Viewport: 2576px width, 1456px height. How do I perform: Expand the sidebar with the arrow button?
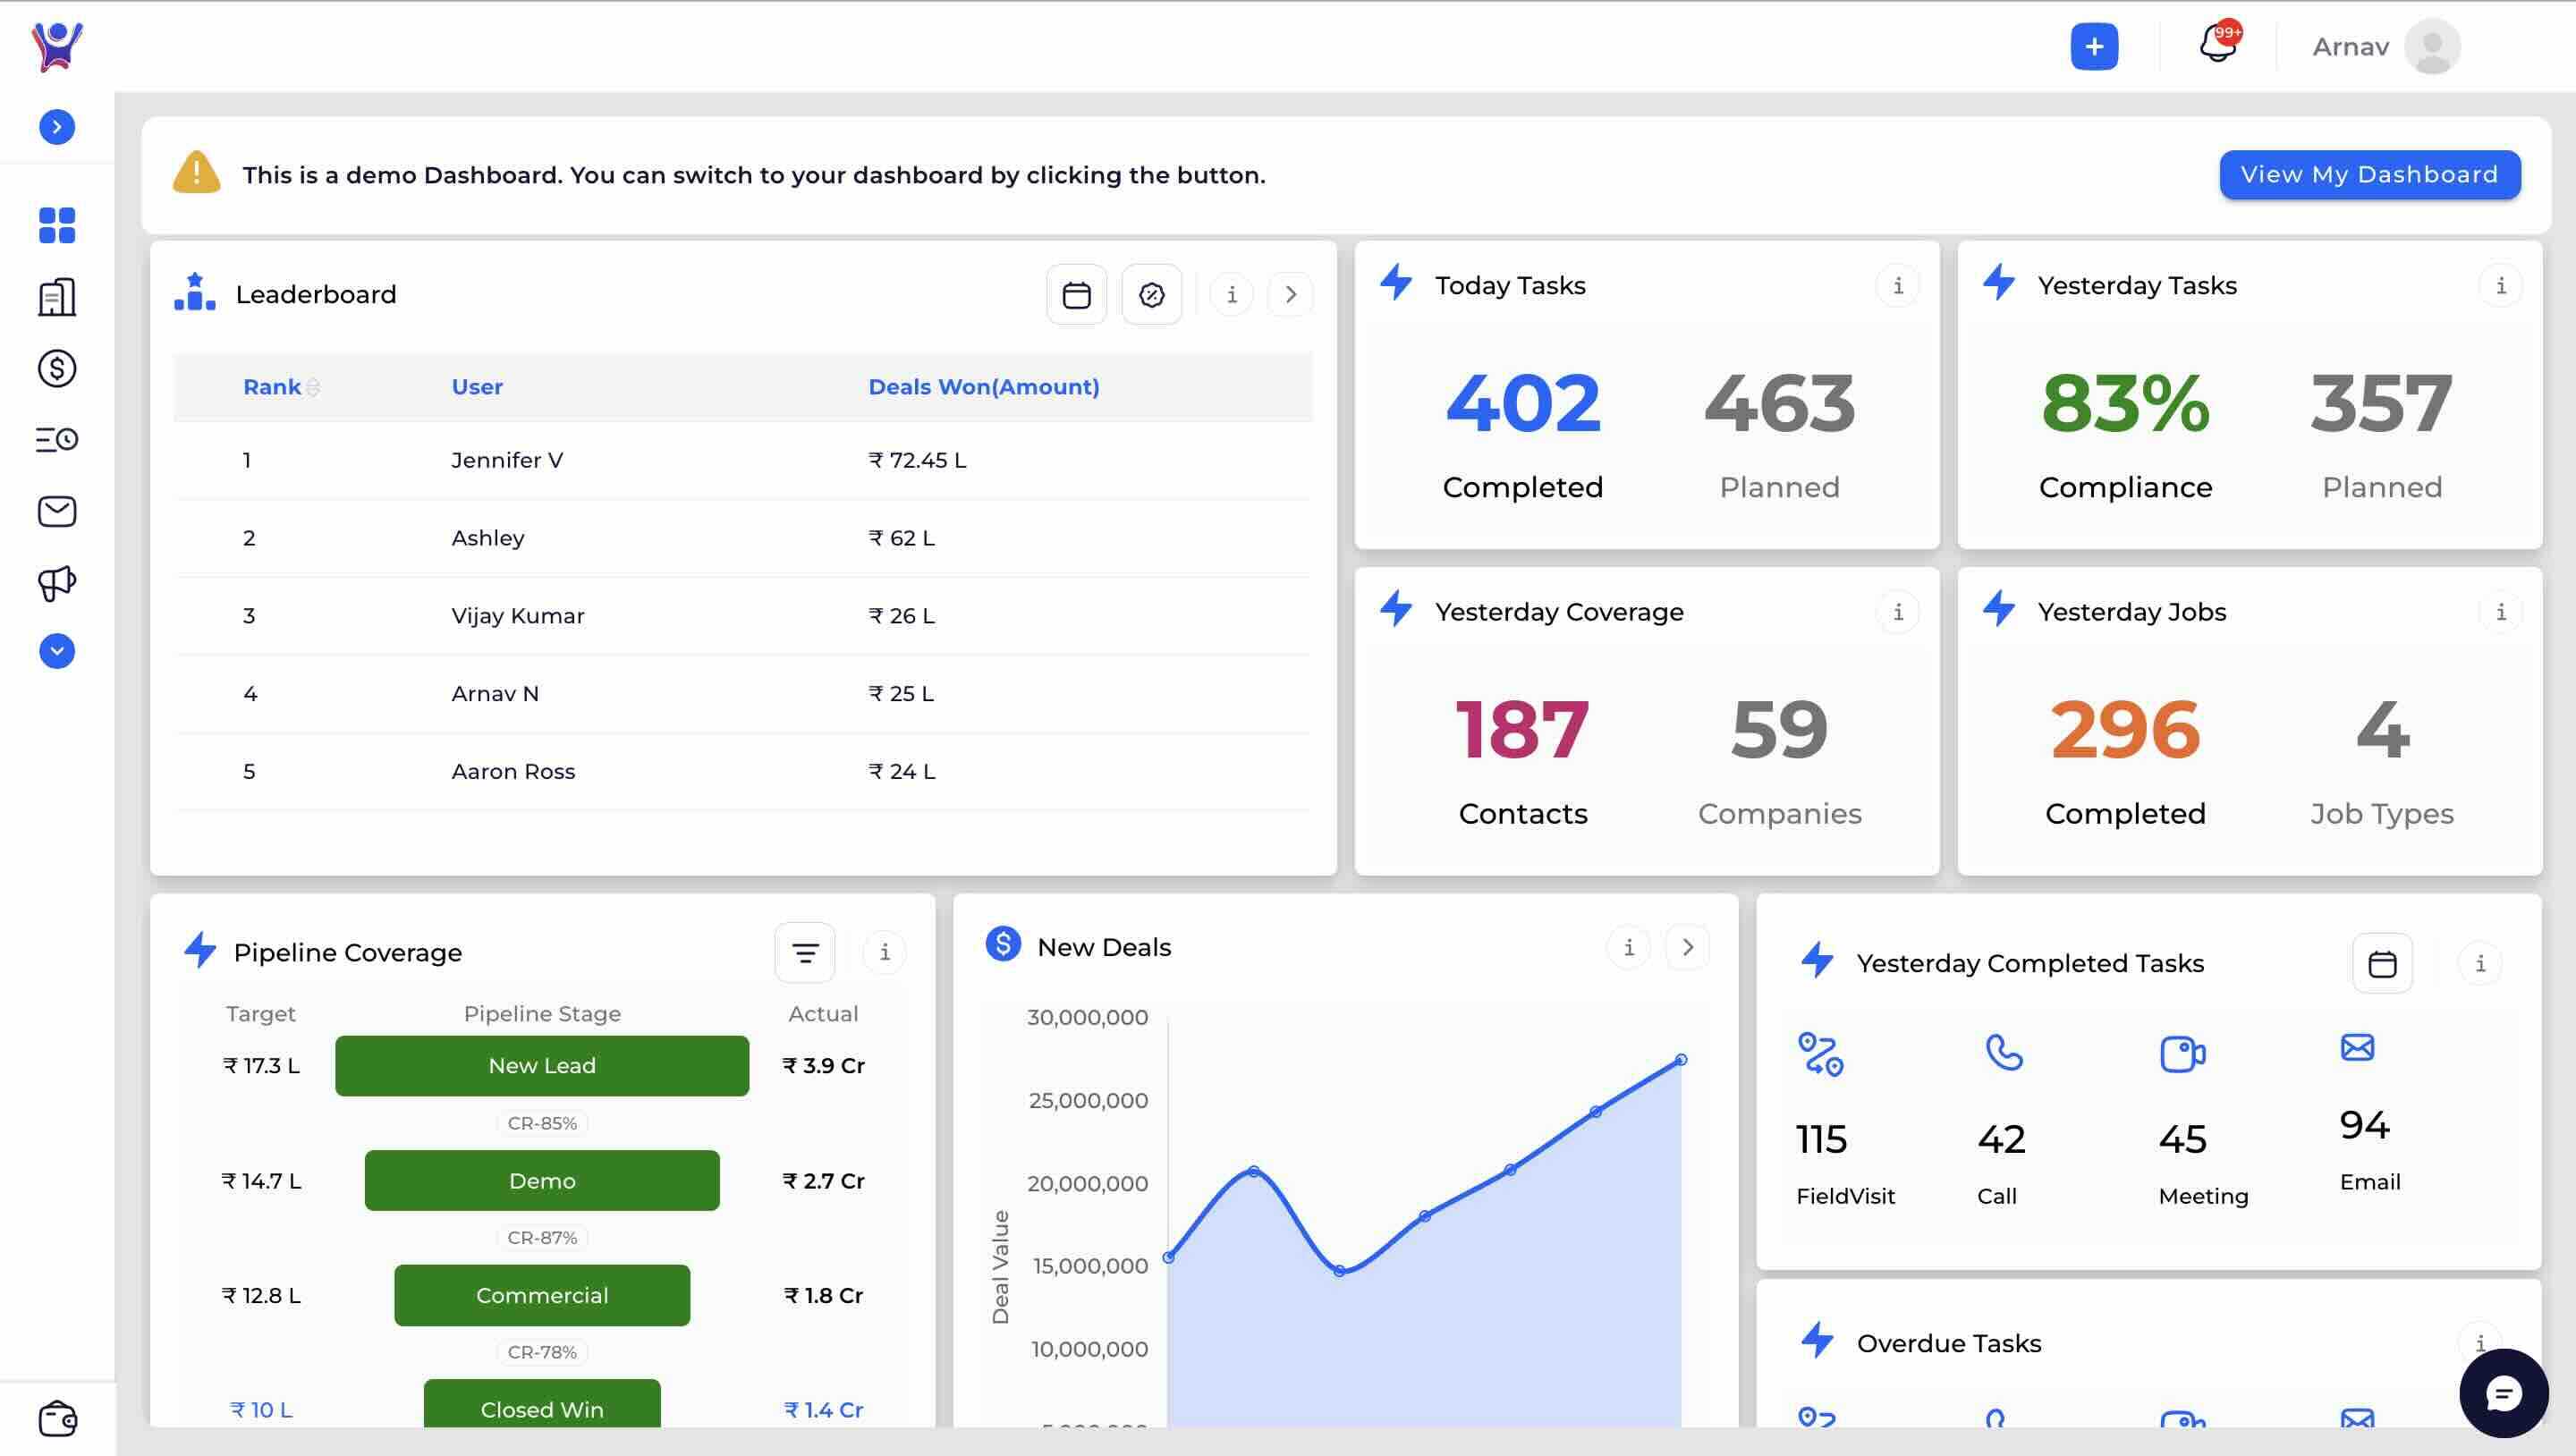[57, 127]
